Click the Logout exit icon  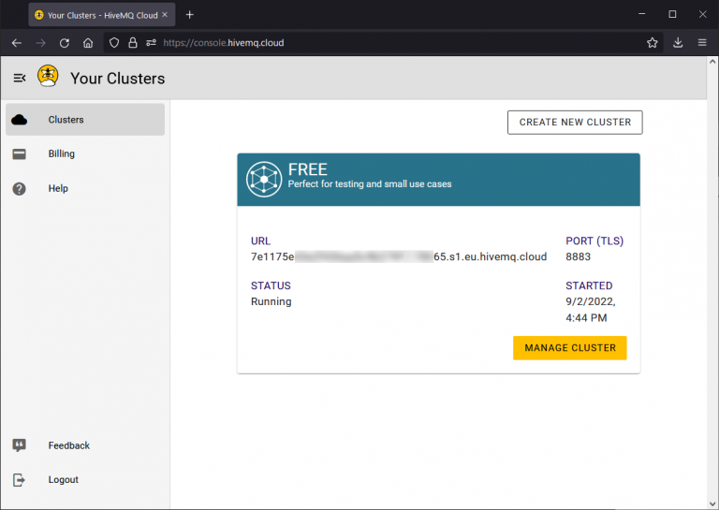19,480
